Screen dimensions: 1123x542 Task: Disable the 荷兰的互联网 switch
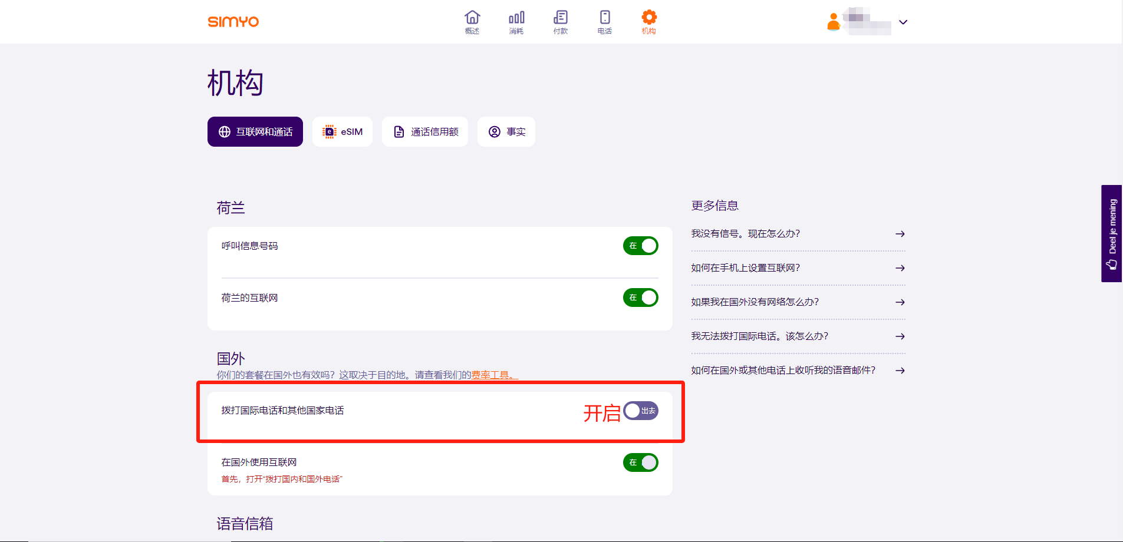[x=640, y=298]
